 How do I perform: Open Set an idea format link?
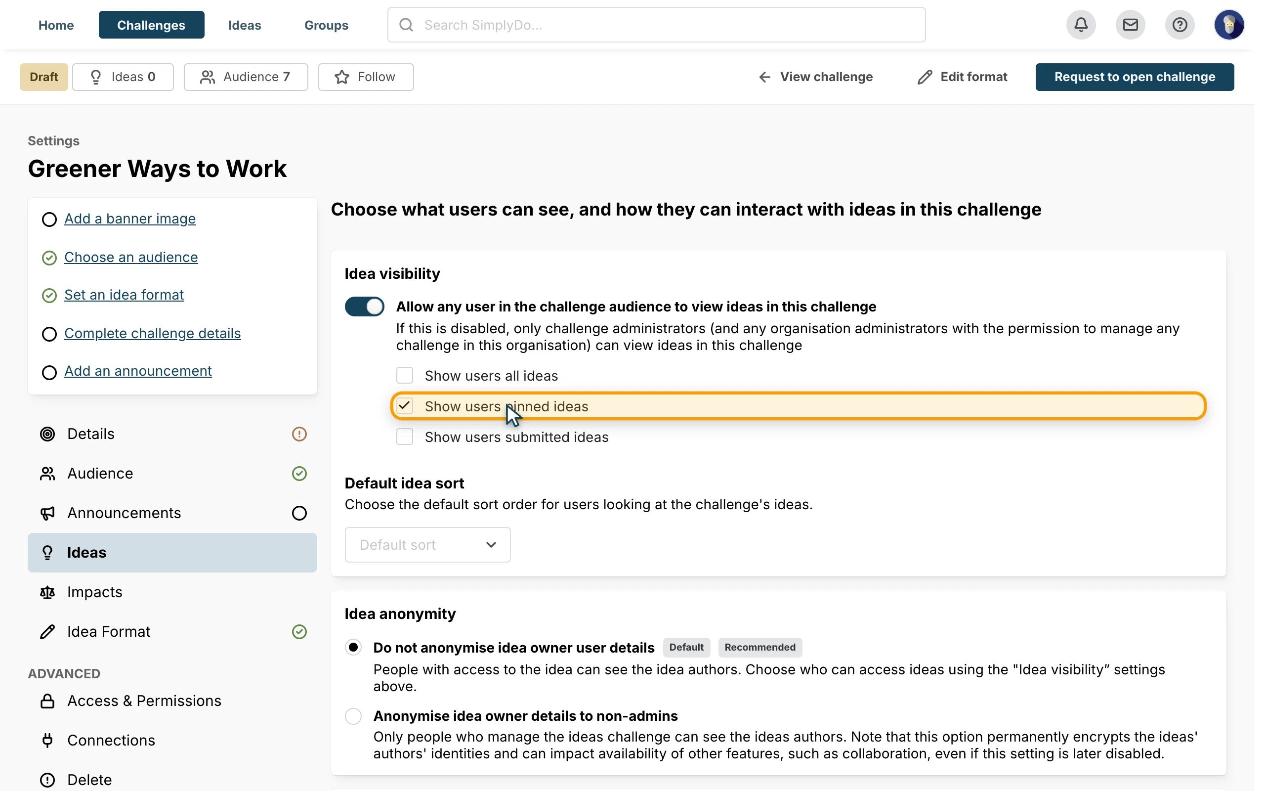(124, 295)
